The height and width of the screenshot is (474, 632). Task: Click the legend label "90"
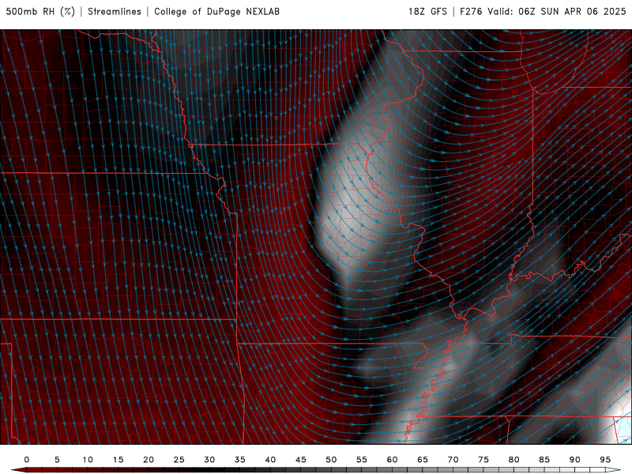point(575,460)
